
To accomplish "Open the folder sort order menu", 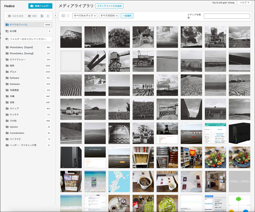I will [x=42, y=16].
